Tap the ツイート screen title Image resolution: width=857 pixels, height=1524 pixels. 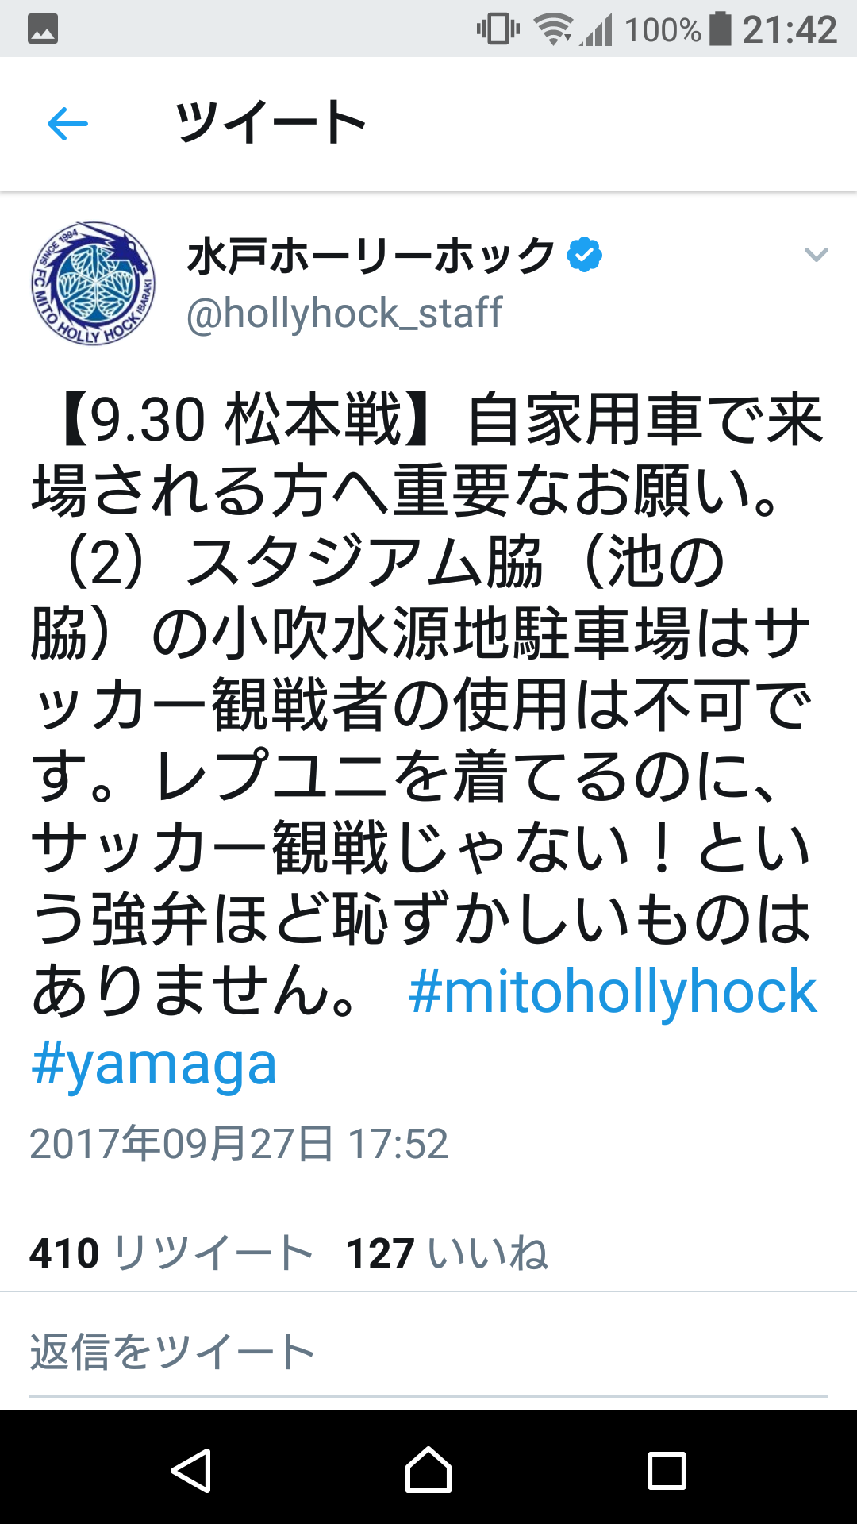pos(271,123)
